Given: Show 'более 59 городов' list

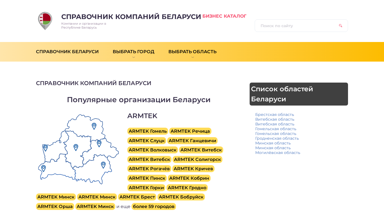Looking at the screenshot, I should (154, 207).
